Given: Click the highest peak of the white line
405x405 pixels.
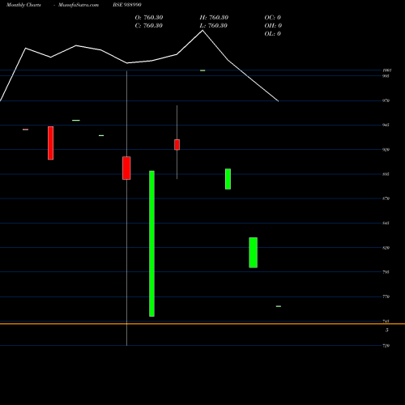Looking at the screenshot, I should [202, 31].
